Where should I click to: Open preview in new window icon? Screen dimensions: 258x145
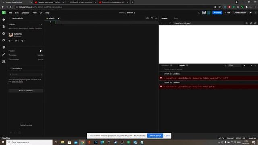coord(255,23)
